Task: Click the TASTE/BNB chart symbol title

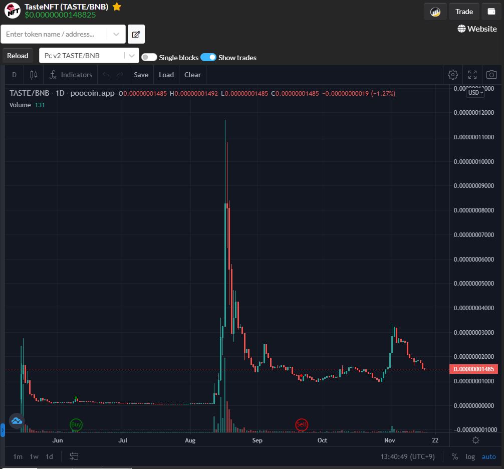Action: pyautogui.click(x=29, y=93)
